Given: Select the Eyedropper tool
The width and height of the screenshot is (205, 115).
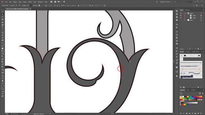Looking at the screenshot, I should (3, 64).
